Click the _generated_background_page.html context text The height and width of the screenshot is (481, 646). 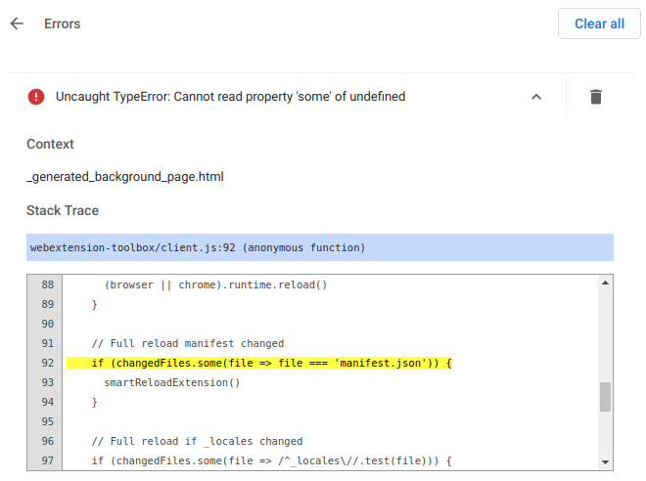click(125, 177)
